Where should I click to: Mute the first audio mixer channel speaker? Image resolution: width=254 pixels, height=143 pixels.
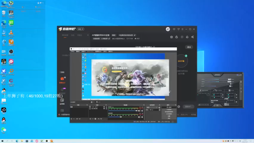coord(139,111)
